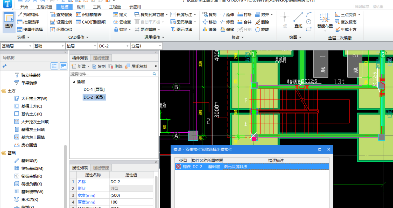Toggle navigation tree panel view icon
Image resolution: width=393 pixels, height=208 pixels.
64,66
